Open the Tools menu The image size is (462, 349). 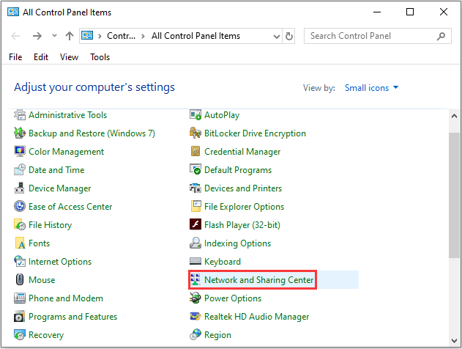pyautogui.click(x=100, y=57)
